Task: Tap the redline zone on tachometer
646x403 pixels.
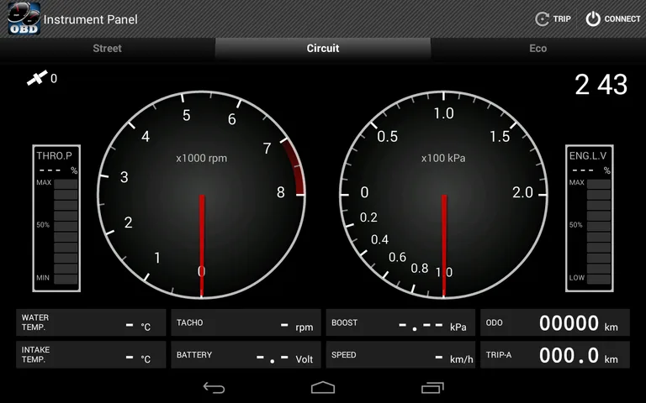Action: tap(297, 167)
